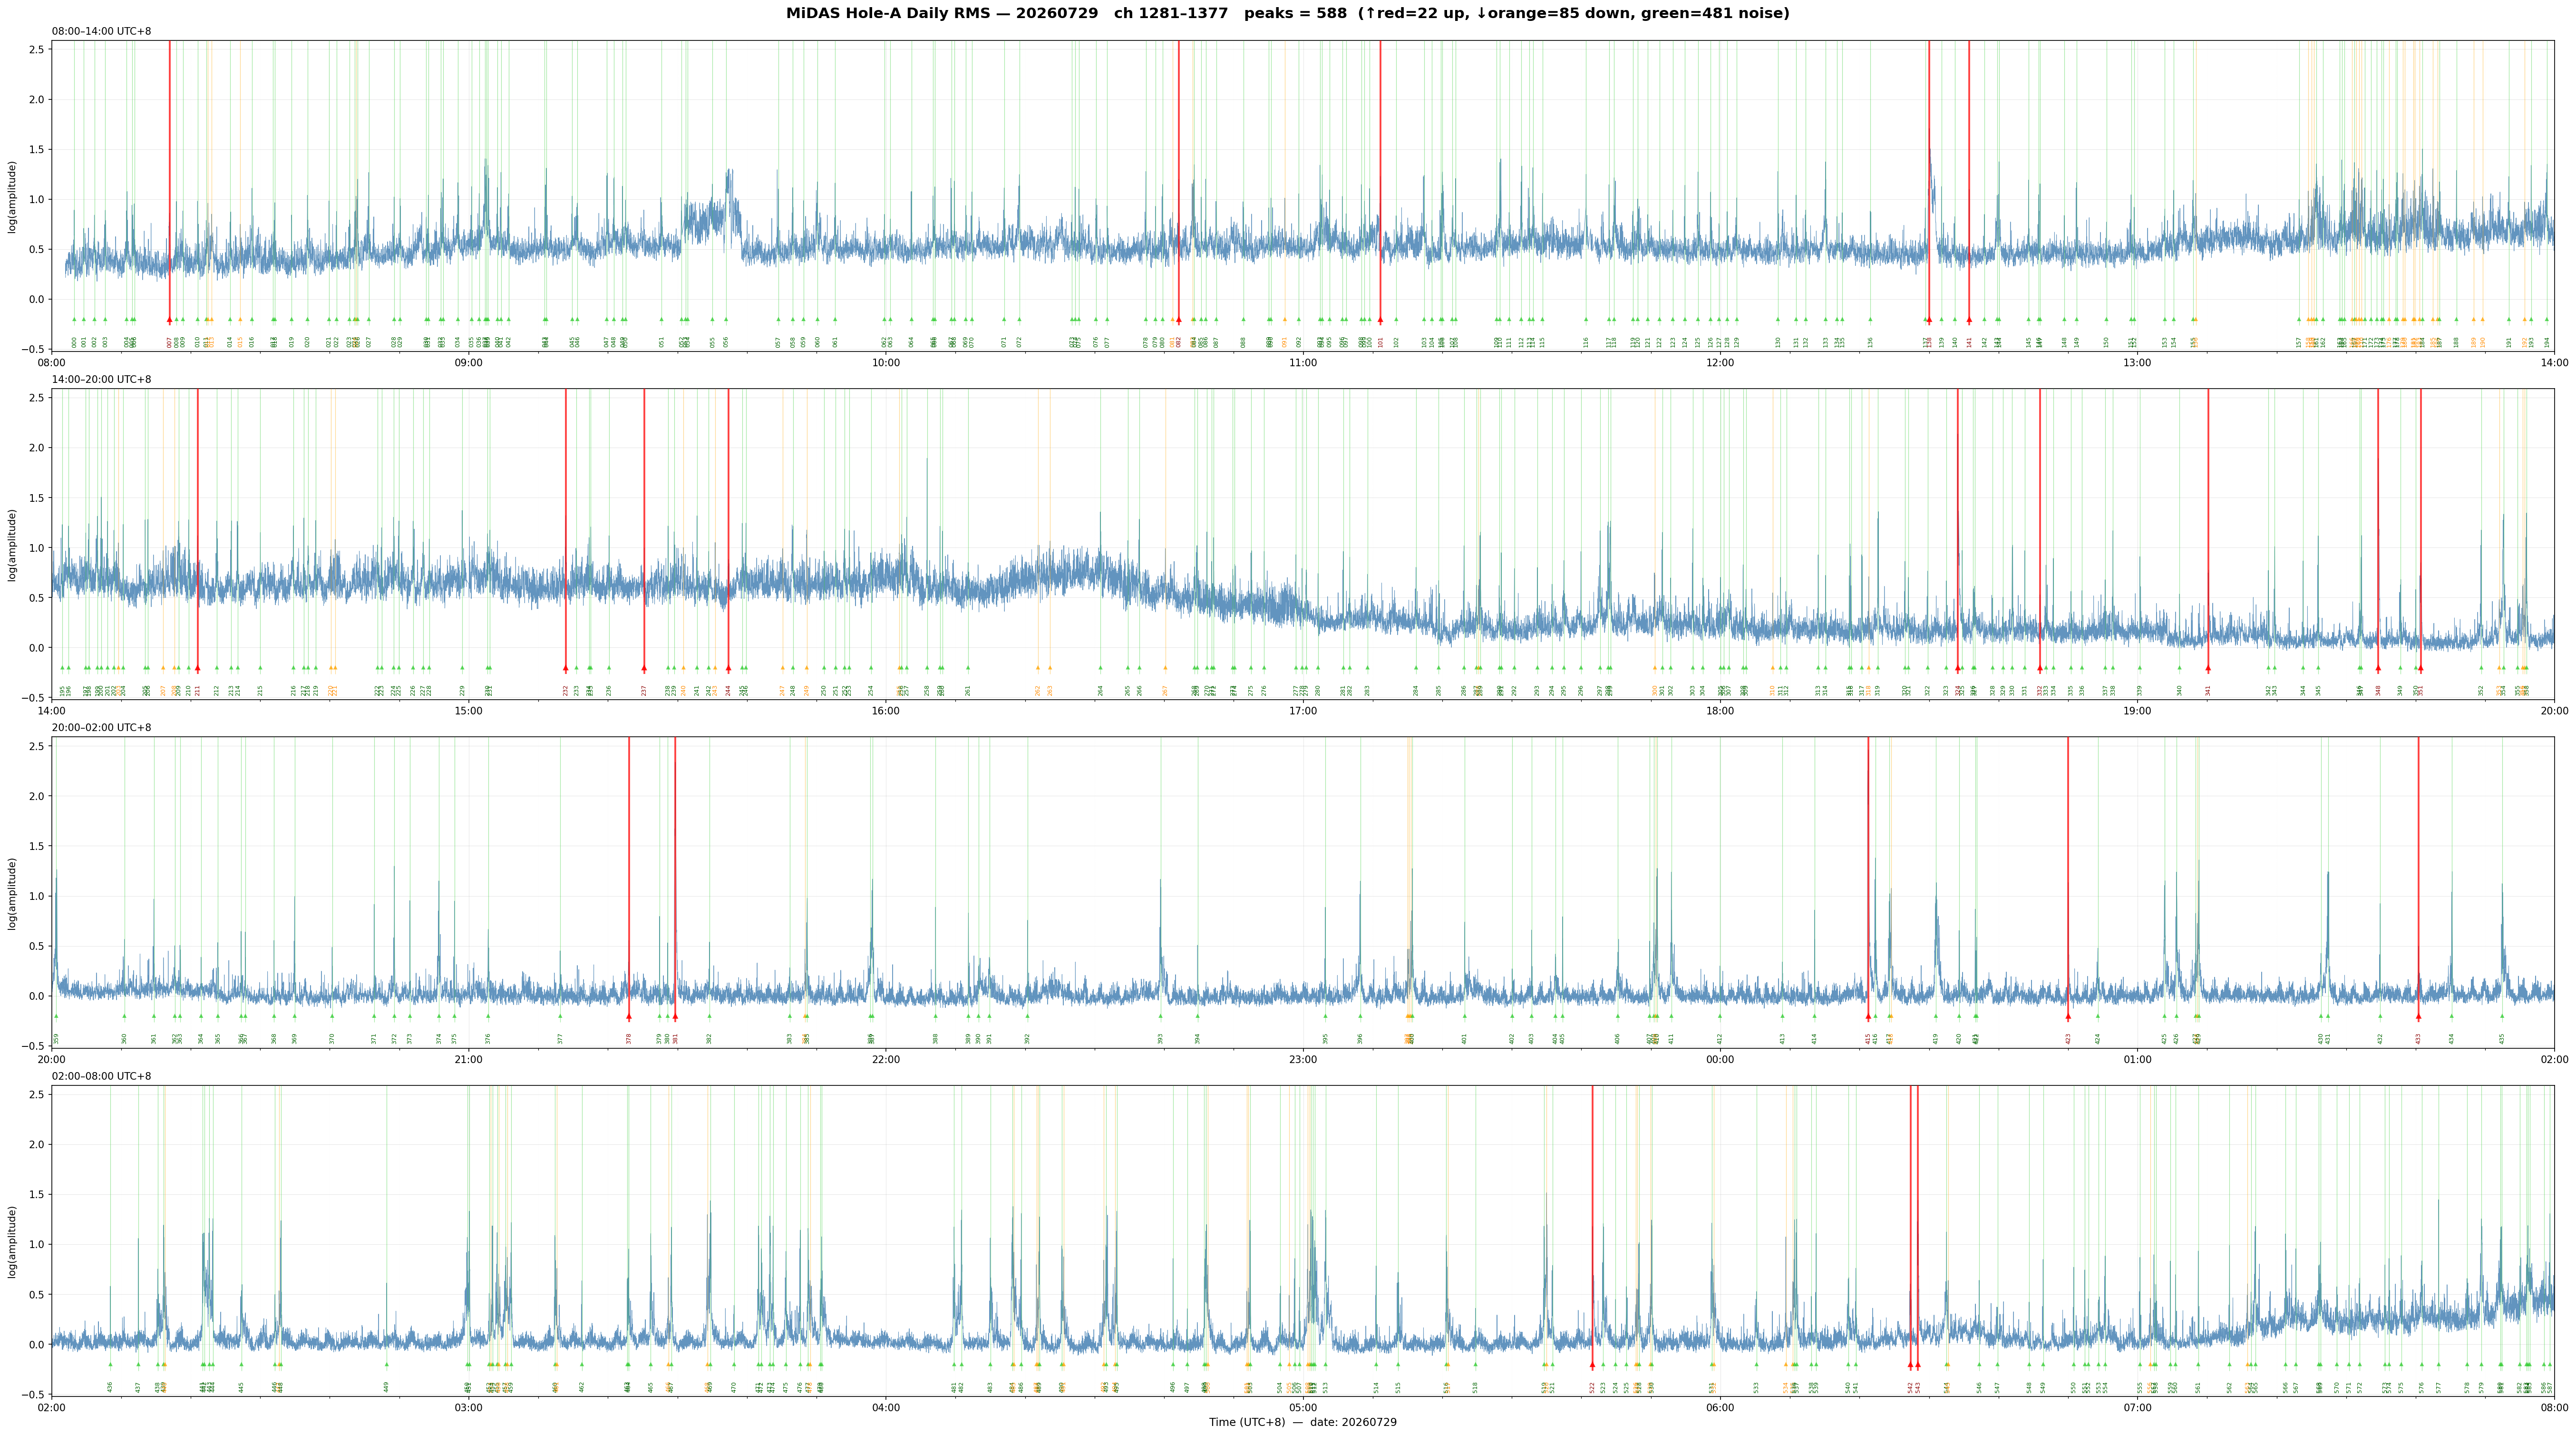2576x1435 pixels.
Task: Select the log(amplitude) label of the 02:00–08:00 panel
Action: [13, 1241]
